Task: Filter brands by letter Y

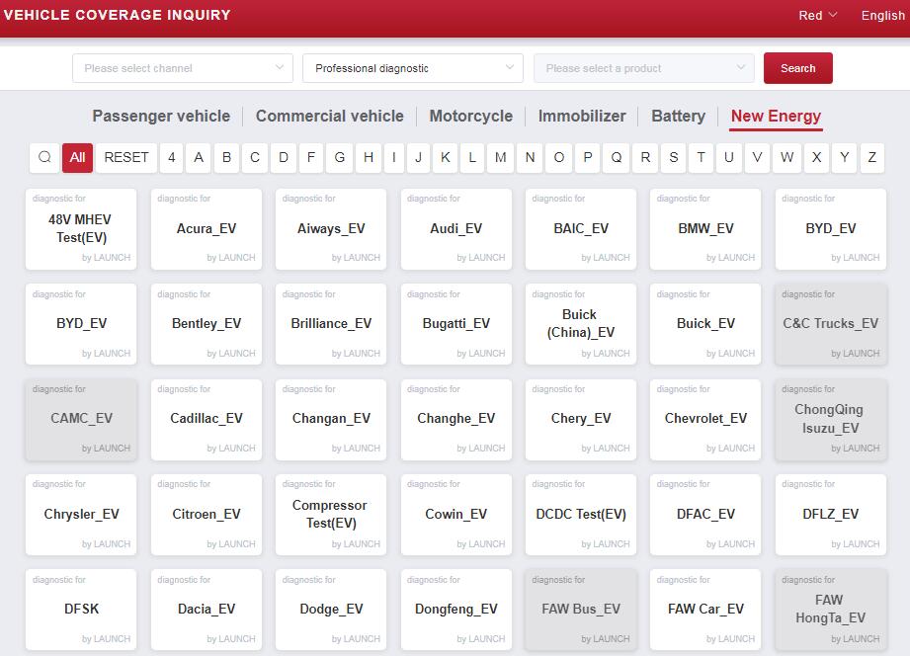Action: point(845,157)
